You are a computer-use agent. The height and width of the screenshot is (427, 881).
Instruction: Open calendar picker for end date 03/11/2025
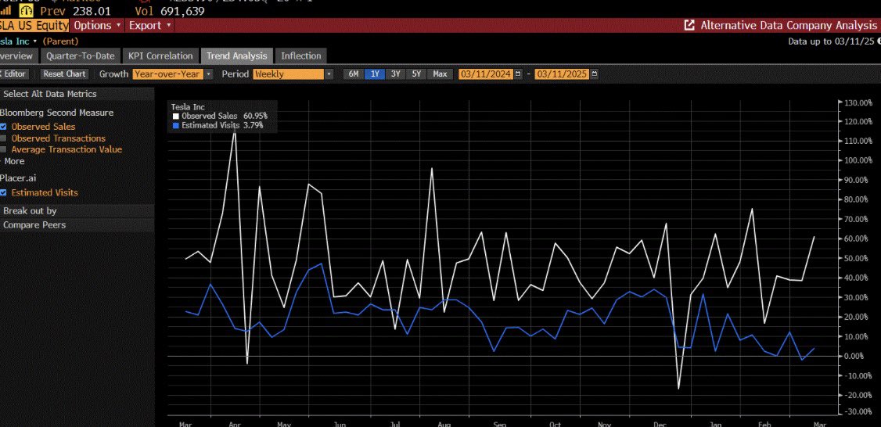point(595,74)
